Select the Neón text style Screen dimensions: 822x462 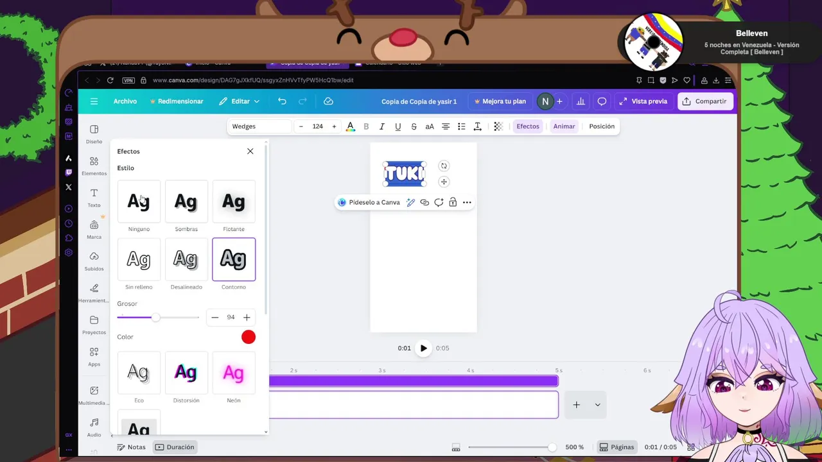[234, 372]
